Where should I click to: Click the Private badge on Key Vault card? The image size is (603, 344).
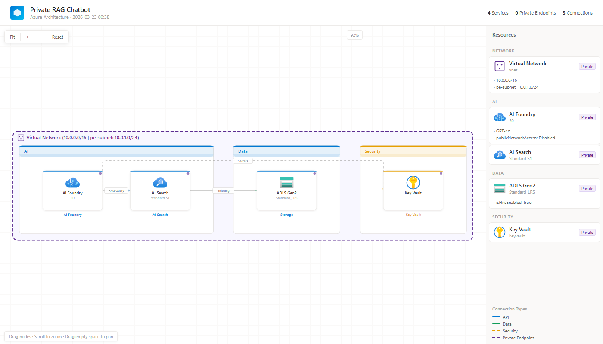tap(587, 232)
